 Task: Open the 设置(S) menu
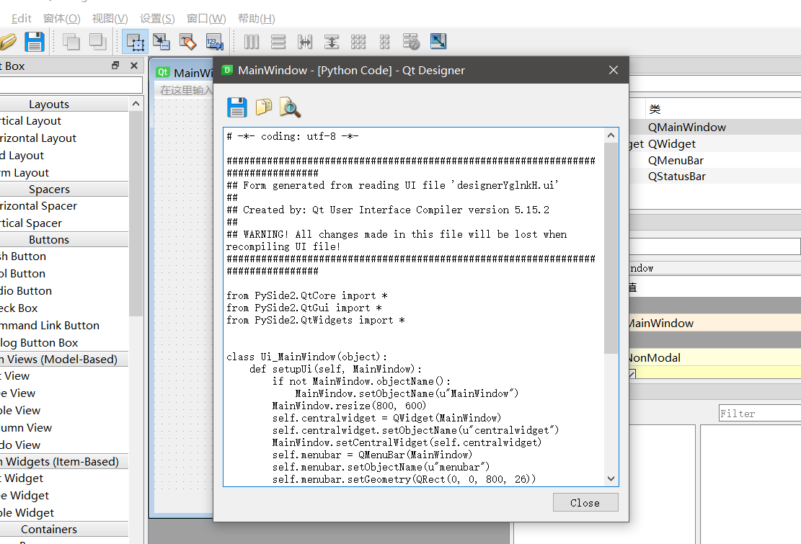click(x=157, y=18)
